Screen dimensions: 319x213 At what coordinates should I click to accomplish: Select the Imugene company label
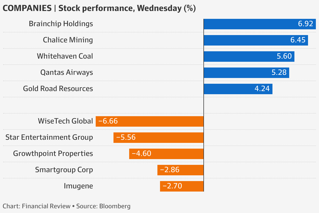78,186
